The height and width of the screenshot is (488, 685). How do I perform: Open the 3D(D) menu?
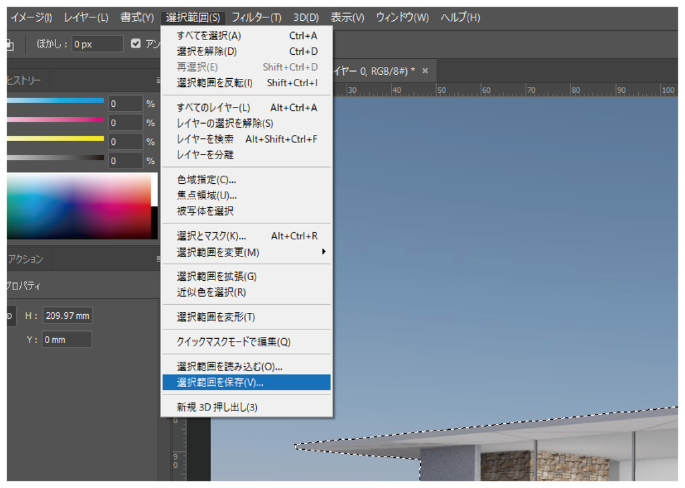(306, 17)
